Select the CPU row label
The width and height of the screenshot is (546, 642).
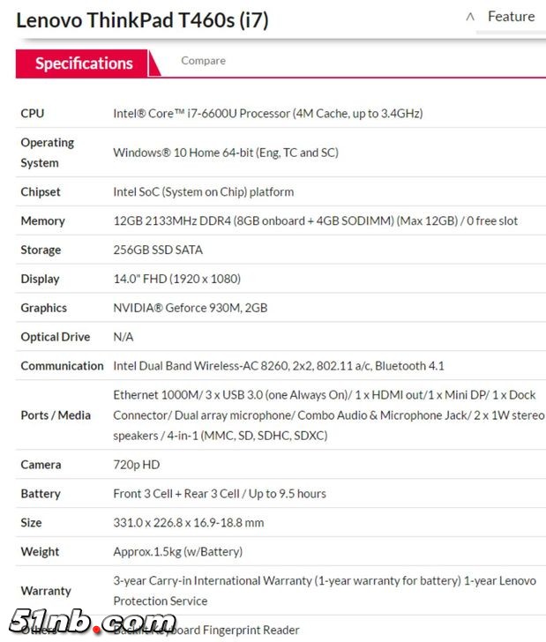[x=33, y=114]
